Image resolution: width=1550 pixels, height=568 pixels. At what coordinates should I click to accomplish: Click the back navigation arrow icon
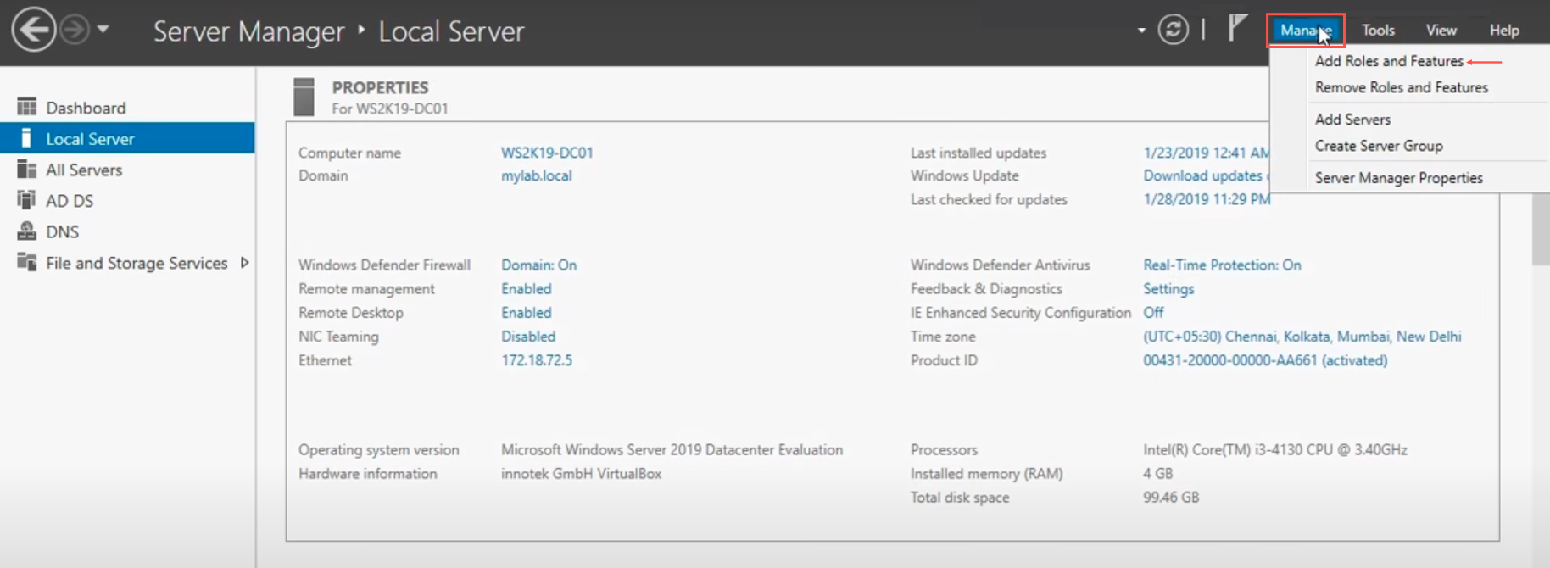coord(34,31)
